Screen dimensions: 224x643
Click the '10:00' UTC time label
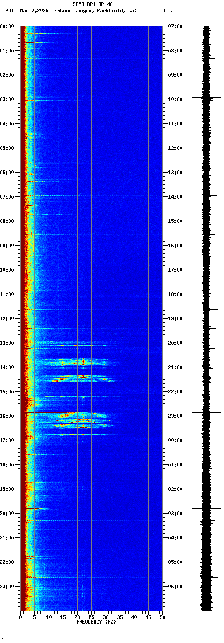(175, 99)
